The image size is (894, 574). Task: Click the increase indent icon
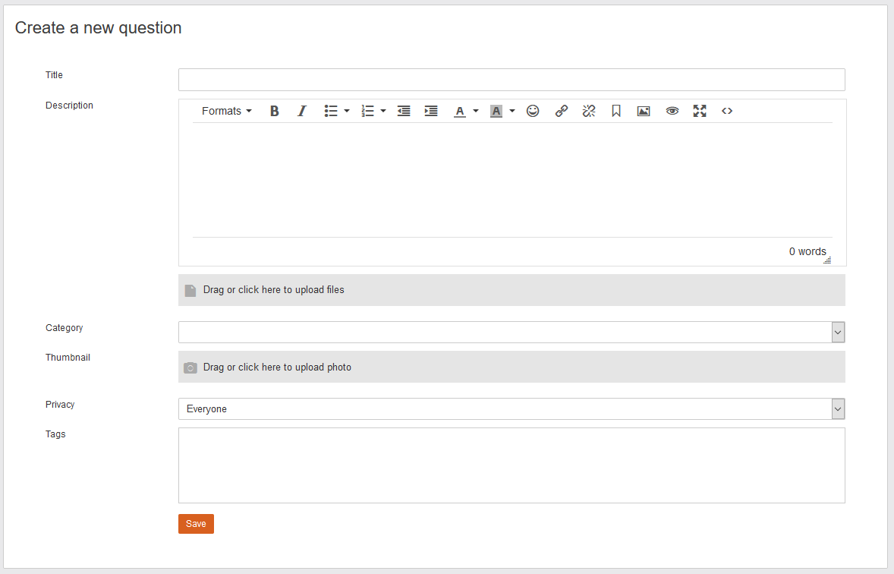coord(431,111)
